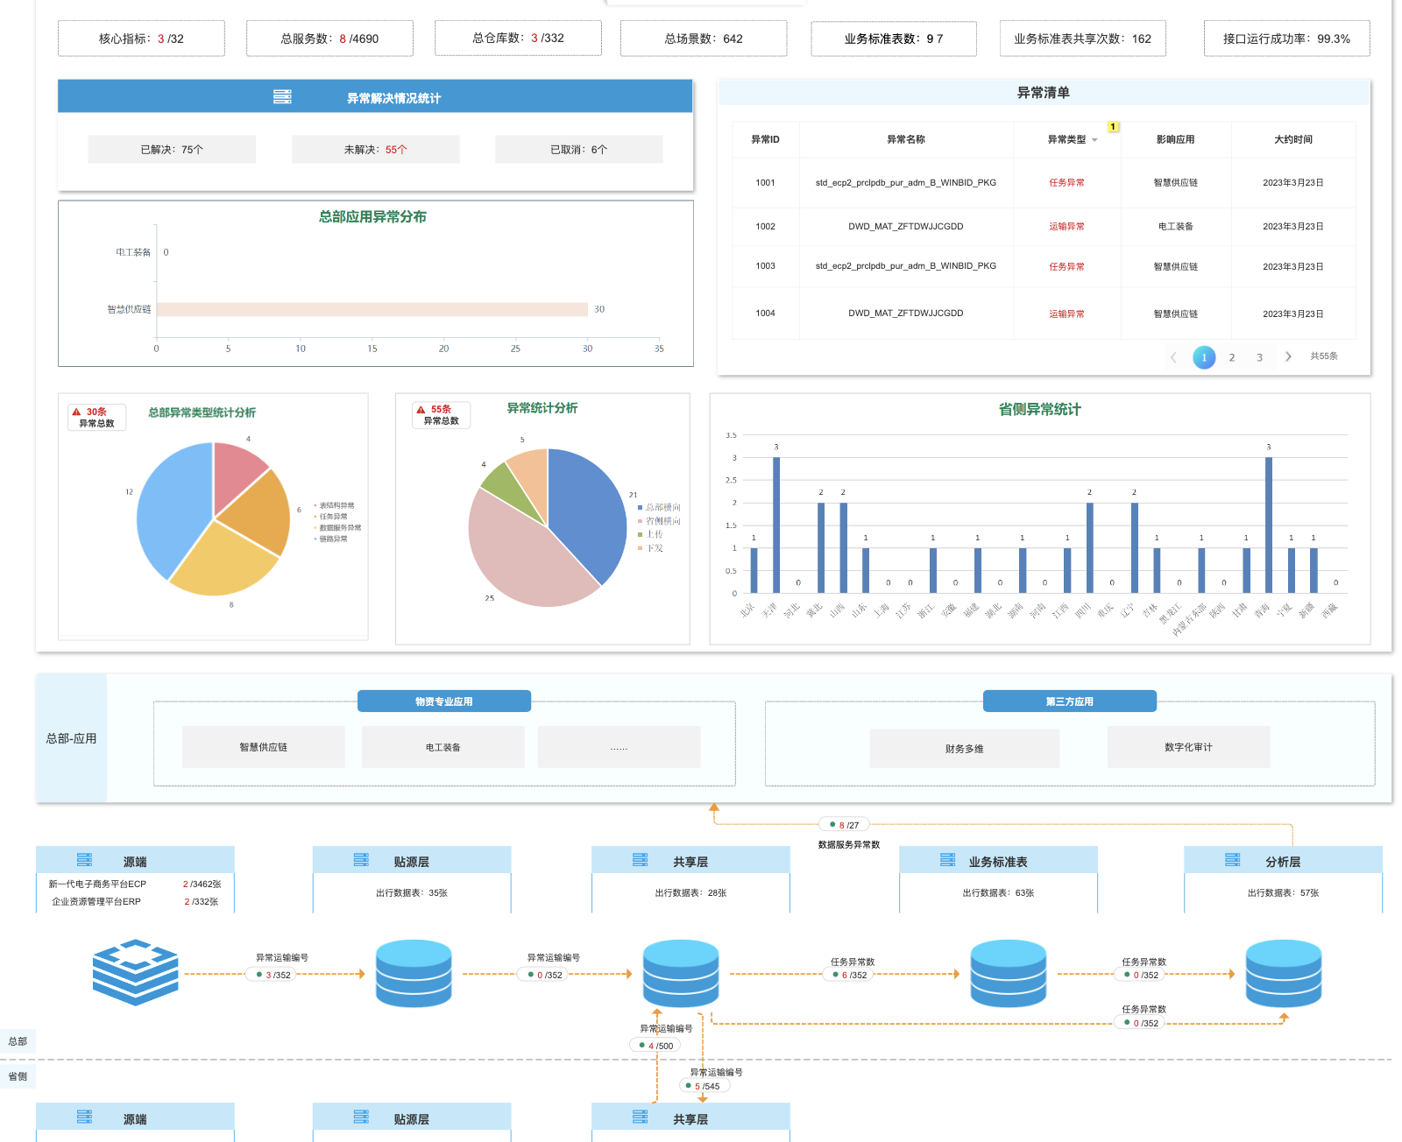Image resolution: width=1402 pixels, height=1142 pixels.
Task: Click the 已取消: 6个 box
Action: (x=579, y=150)
